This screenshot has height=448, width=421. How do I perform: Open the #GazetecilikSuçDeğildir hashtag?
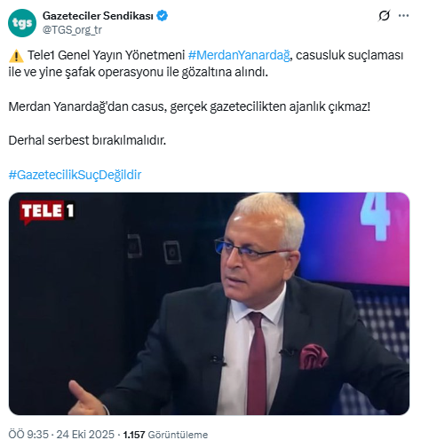tap(75, 175)
